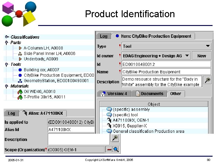Select the (specific) tool object row
The width and height of the screenshot is (218, 163).
154,115
